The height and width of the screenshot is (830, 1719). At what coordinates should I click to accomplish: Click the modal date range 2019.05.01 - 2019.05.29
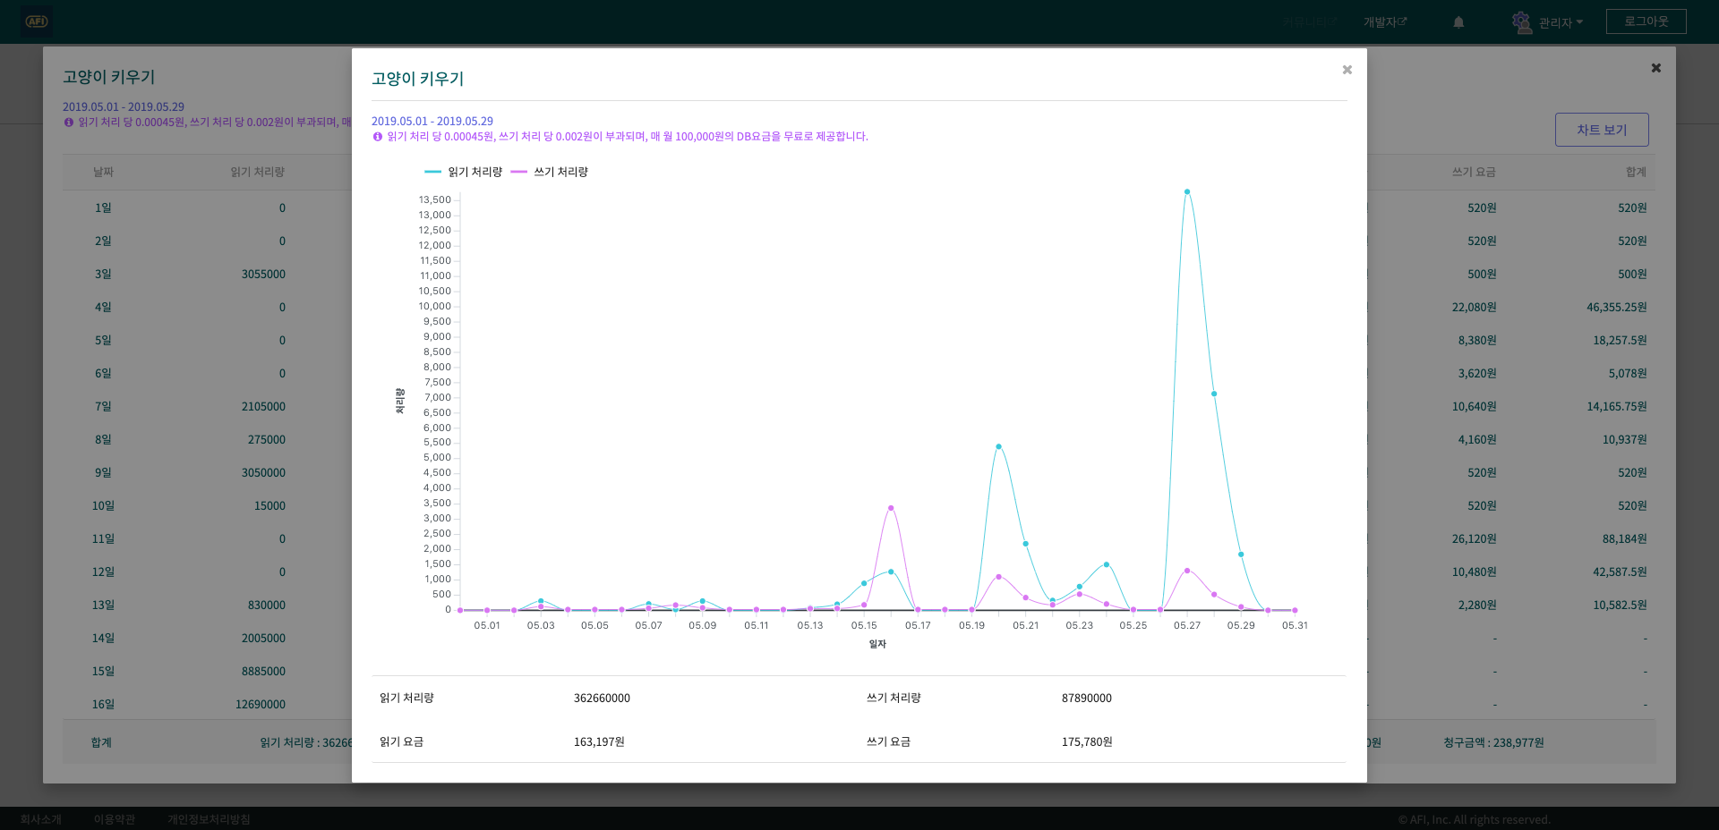pyautogui.click(x=432, y=122)
